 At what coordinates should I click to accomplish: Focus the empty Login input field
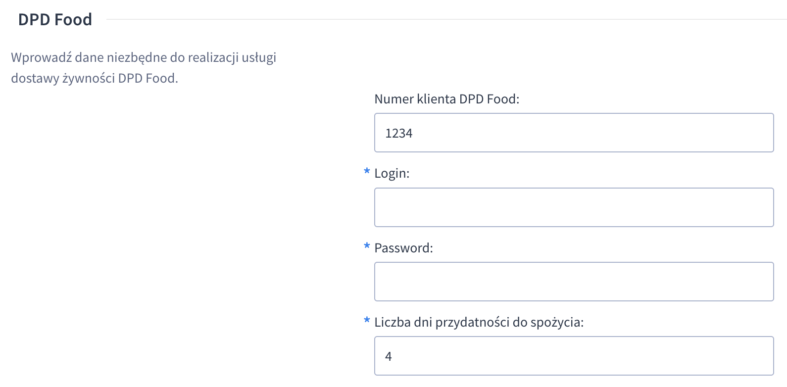[x=574, y=207]
